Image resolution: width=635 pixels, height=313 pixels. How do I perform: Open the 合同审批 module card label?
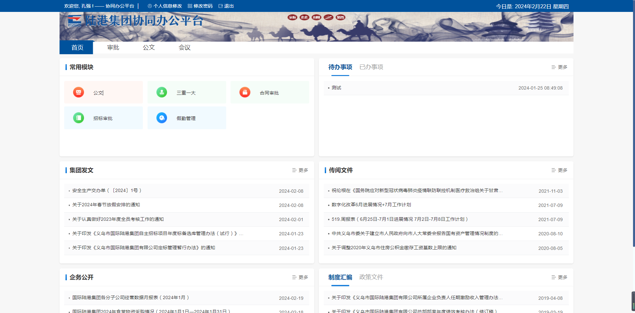click(x=269, y=93)
